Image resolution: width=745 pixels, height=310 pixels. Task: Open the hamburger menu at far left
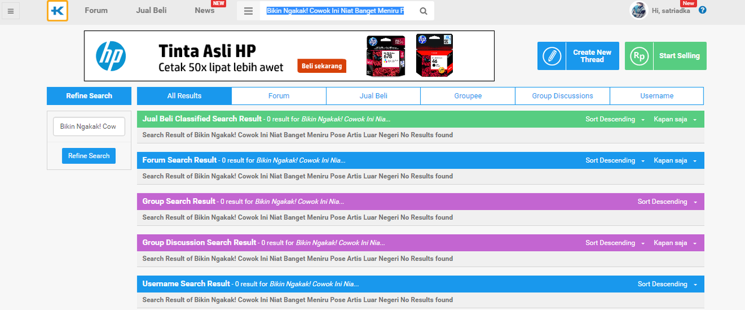coord(10,11)
